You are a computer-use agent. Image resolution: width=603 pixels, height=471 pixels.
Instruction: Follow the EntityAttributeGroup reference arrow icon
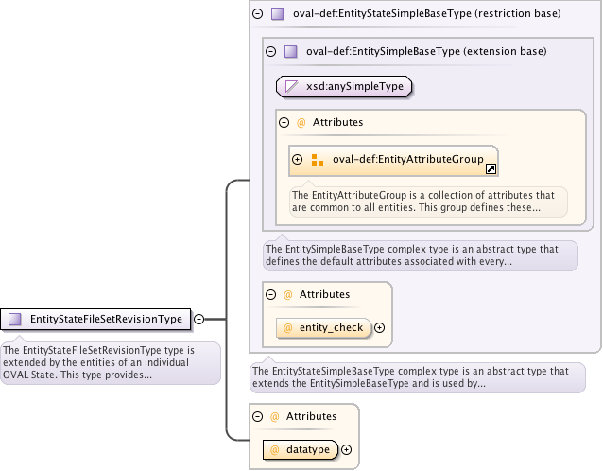tap(491, 169)
